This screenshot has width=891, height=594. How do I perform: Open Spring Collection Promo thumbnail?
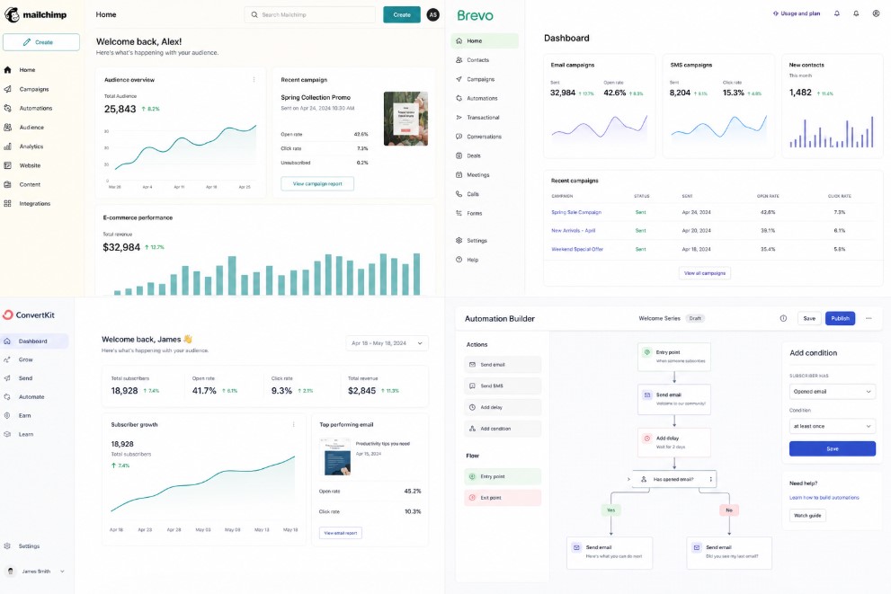click(405, 119)
